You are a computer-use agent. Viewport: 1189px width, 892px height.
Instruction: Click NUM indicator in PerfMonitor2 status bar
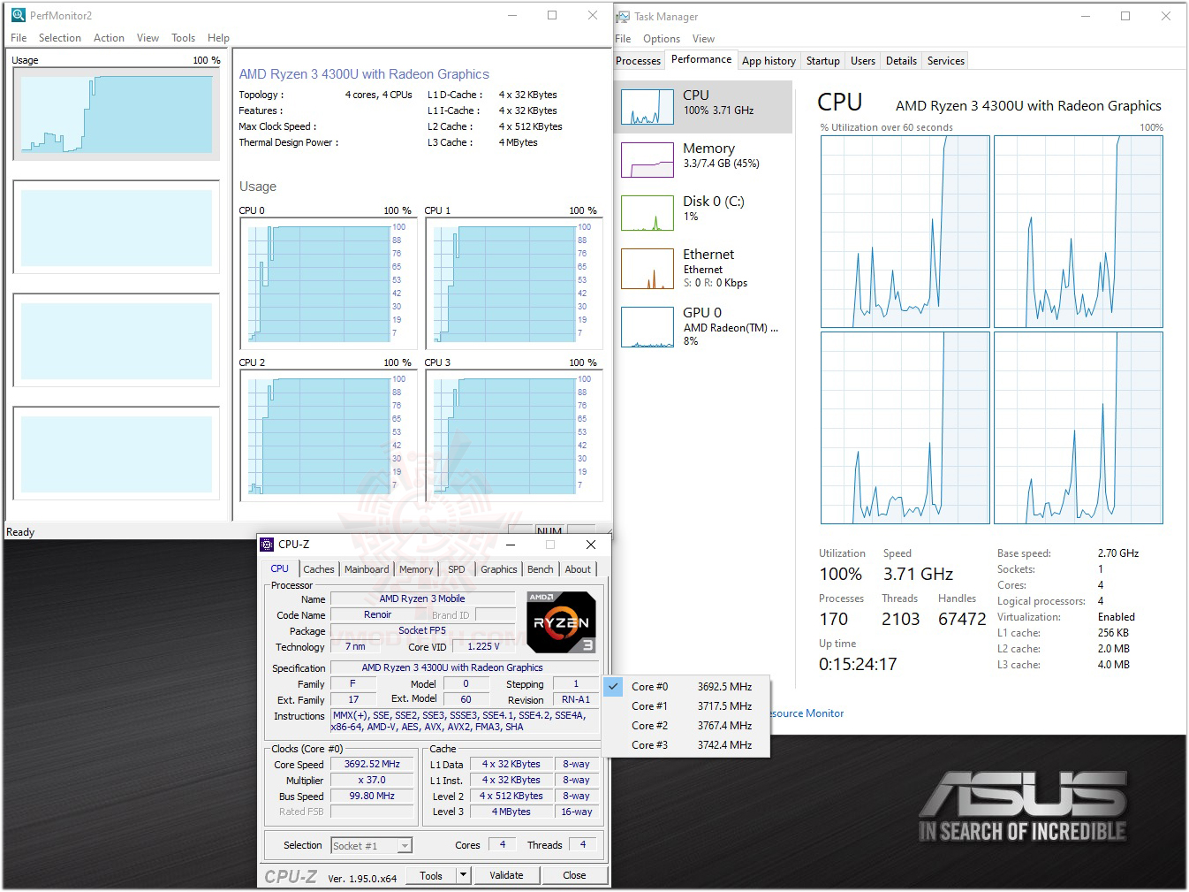click(549, 532)
